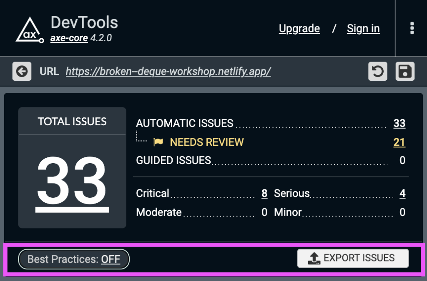Click the dotted connector beside Needs Review
Image resolution: width=427 pixels, height=281 pixels.
pyautogui.click(x=141, y=137)
